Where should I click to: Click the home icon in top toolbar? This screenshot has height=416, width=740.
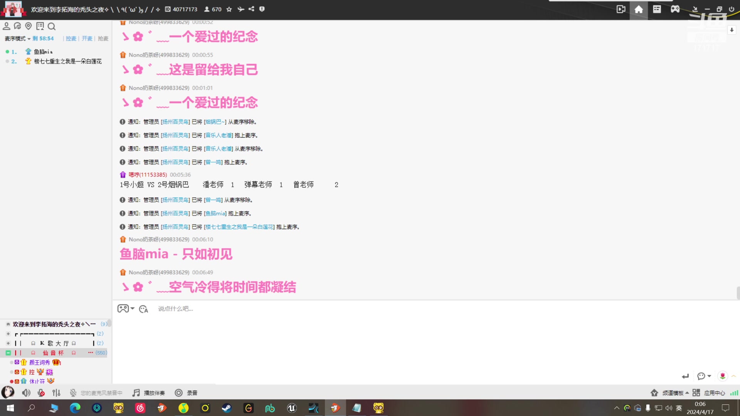click(639, 9)
